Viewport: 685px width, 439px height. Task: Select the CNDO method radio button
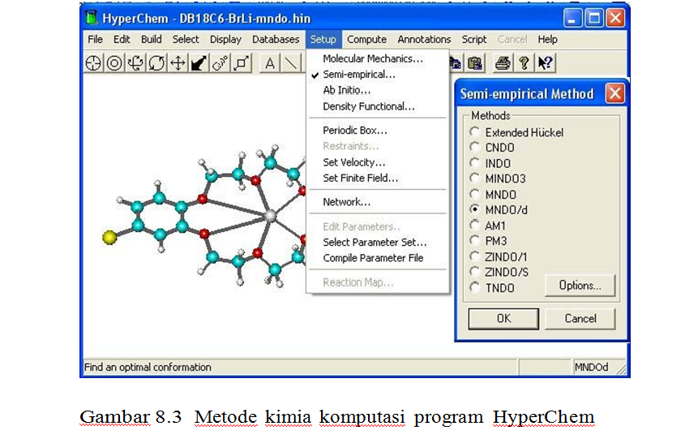coord(475,148)
